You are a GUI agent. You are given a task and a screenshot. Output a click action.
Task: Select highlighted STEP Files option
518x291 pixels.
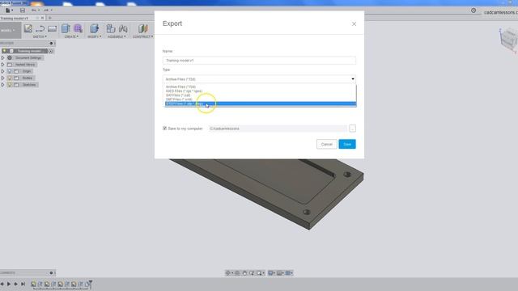coord(261,104)
